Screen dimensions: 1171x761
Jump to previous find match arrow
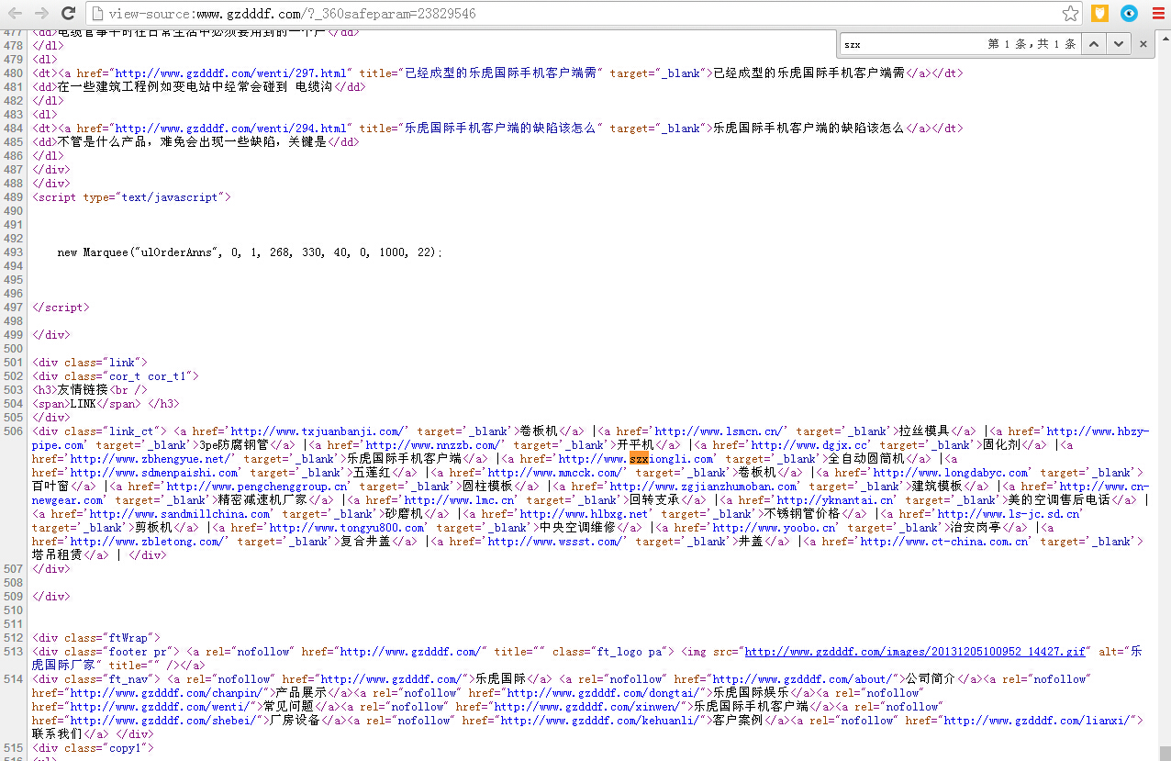[1093, 43]
